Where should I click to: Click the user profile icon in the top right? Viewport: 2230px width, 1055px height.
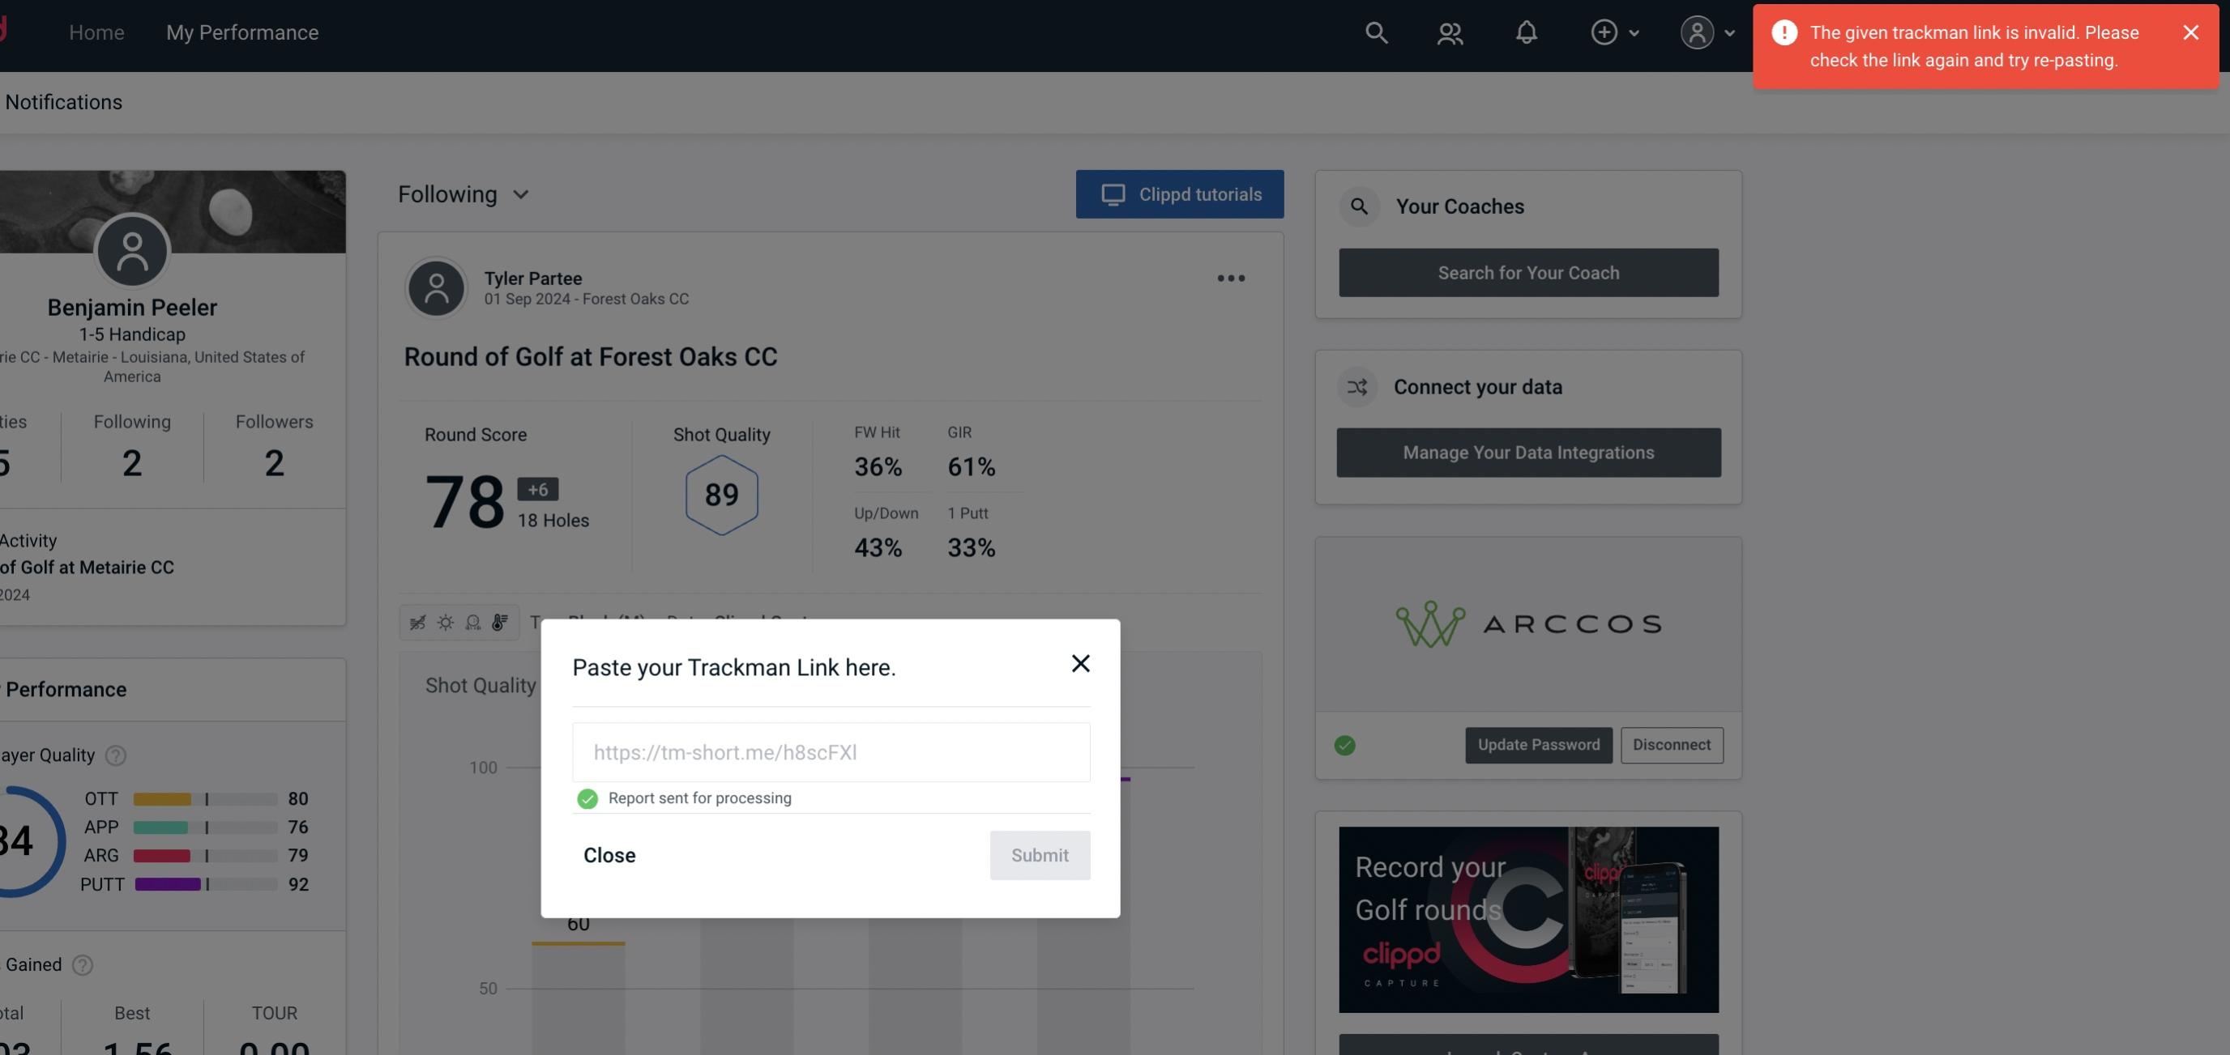point(1697,32)
